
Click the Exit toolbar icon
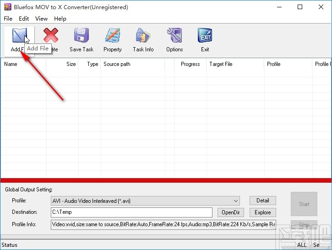click(205, 35)
